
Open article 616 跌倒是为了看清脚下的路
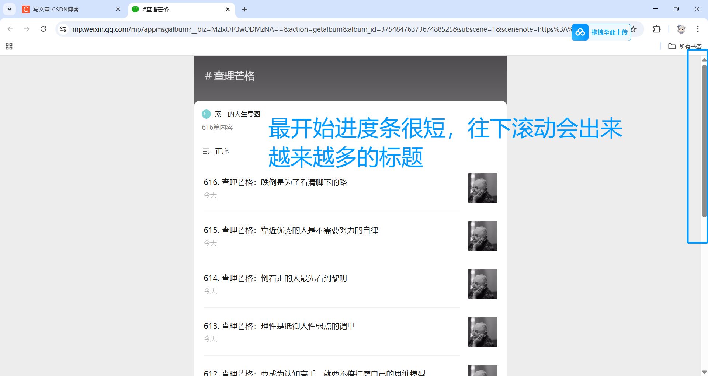coord(275,182)
